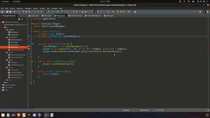The width and height of the screenshot is (210, 118).
Task: Click the error marker on line 12 gutter
Action: (29, 47)
